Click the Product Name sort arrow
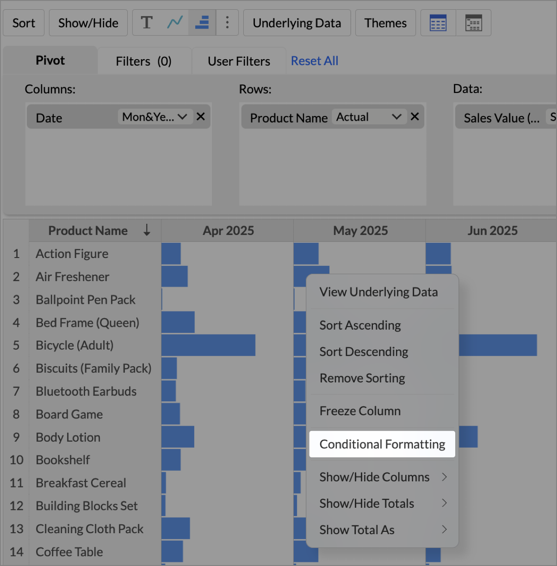The image size is (557, 566). tap(147, 230)
